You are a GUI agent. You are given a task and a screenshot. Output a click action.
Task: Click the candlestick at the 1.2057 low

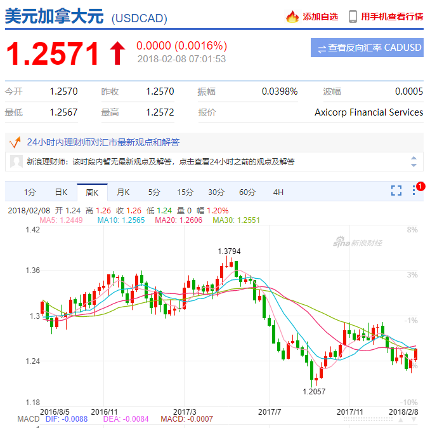pos(311,371)
